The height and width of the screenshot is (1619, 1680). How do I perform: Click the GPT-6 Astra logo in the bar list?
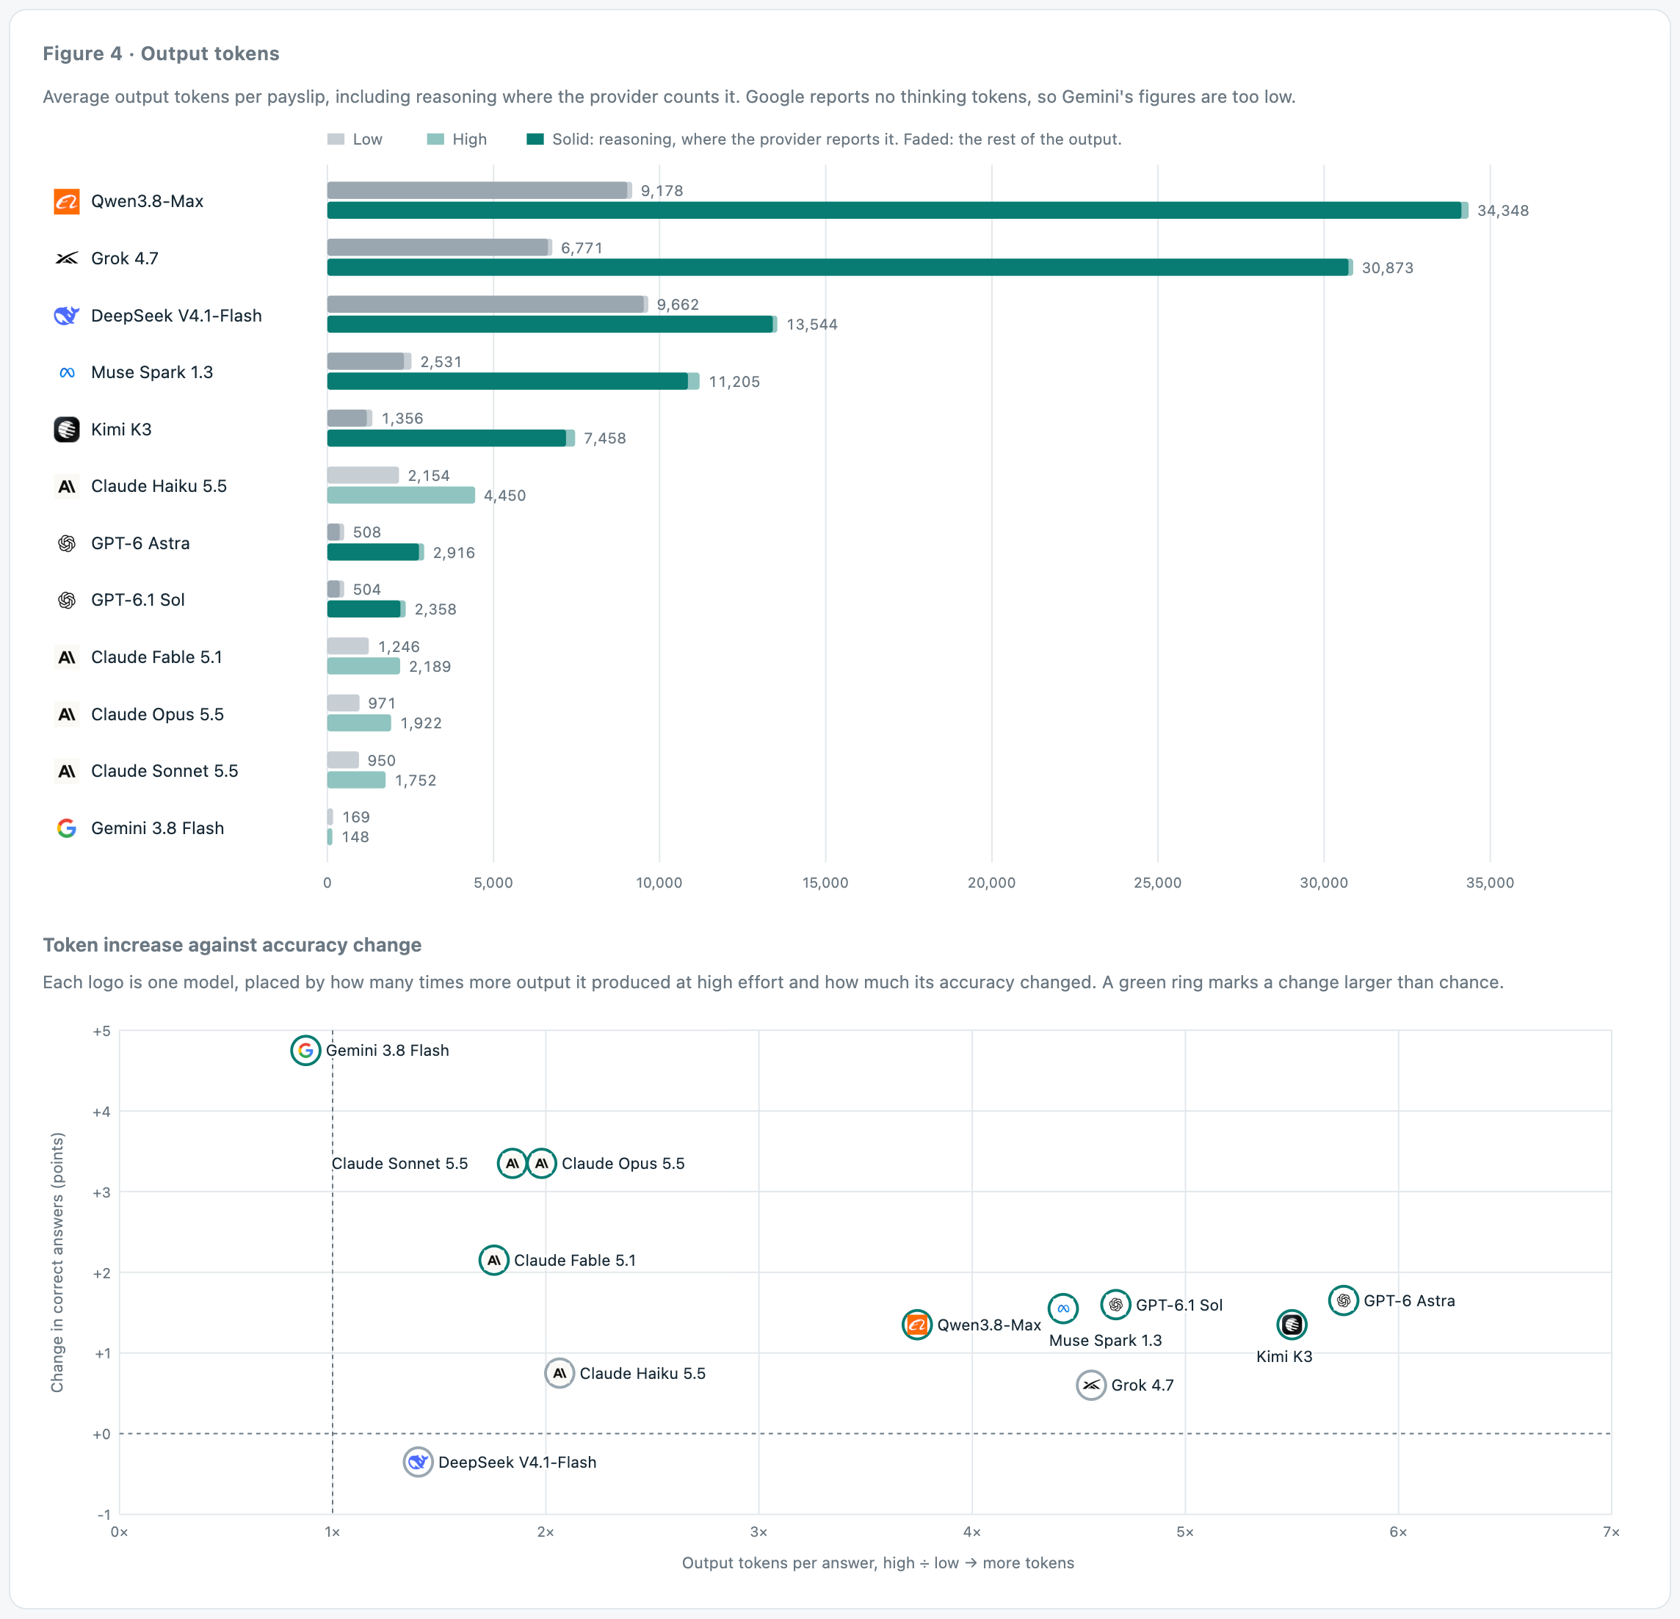pos(67,543)
